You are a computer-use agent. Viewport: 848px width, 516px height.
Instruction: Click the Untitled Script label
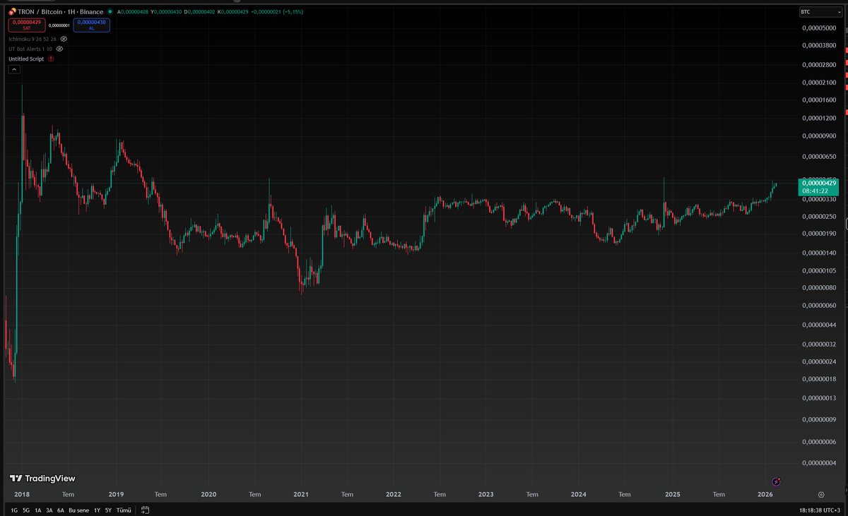pyautogui.click(x=26, y=59)
